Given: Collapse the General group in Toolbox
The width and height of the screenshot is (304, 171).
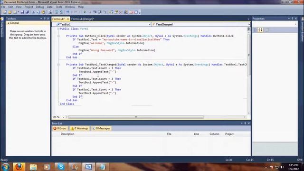Looking at the screenshot, I should tap(9, 23).
